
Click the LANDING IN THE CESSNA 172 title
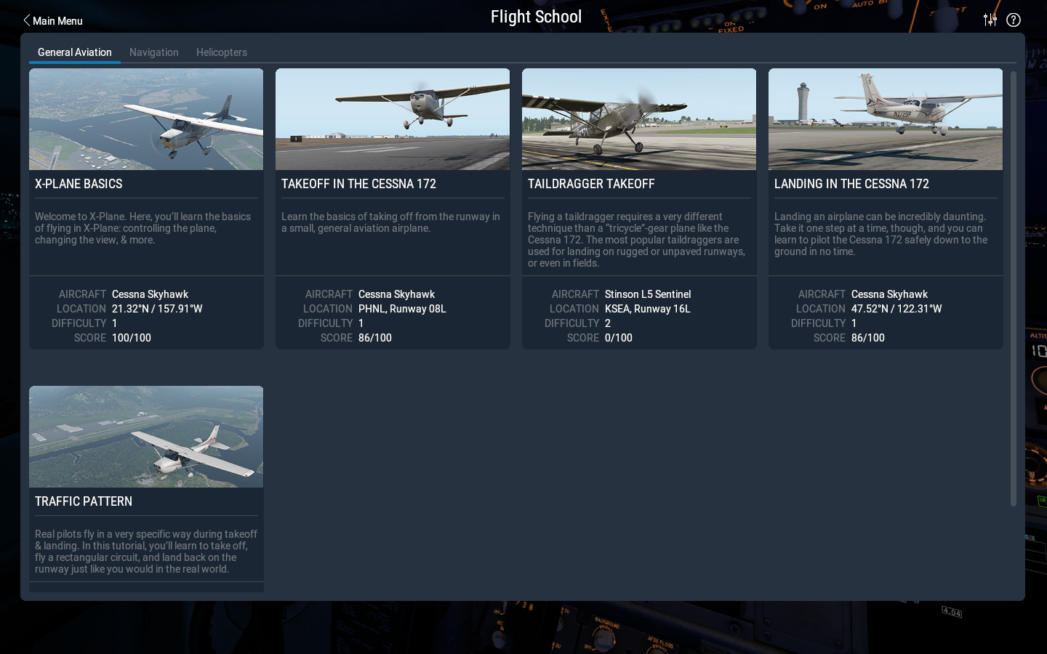[x=851, y=184]
